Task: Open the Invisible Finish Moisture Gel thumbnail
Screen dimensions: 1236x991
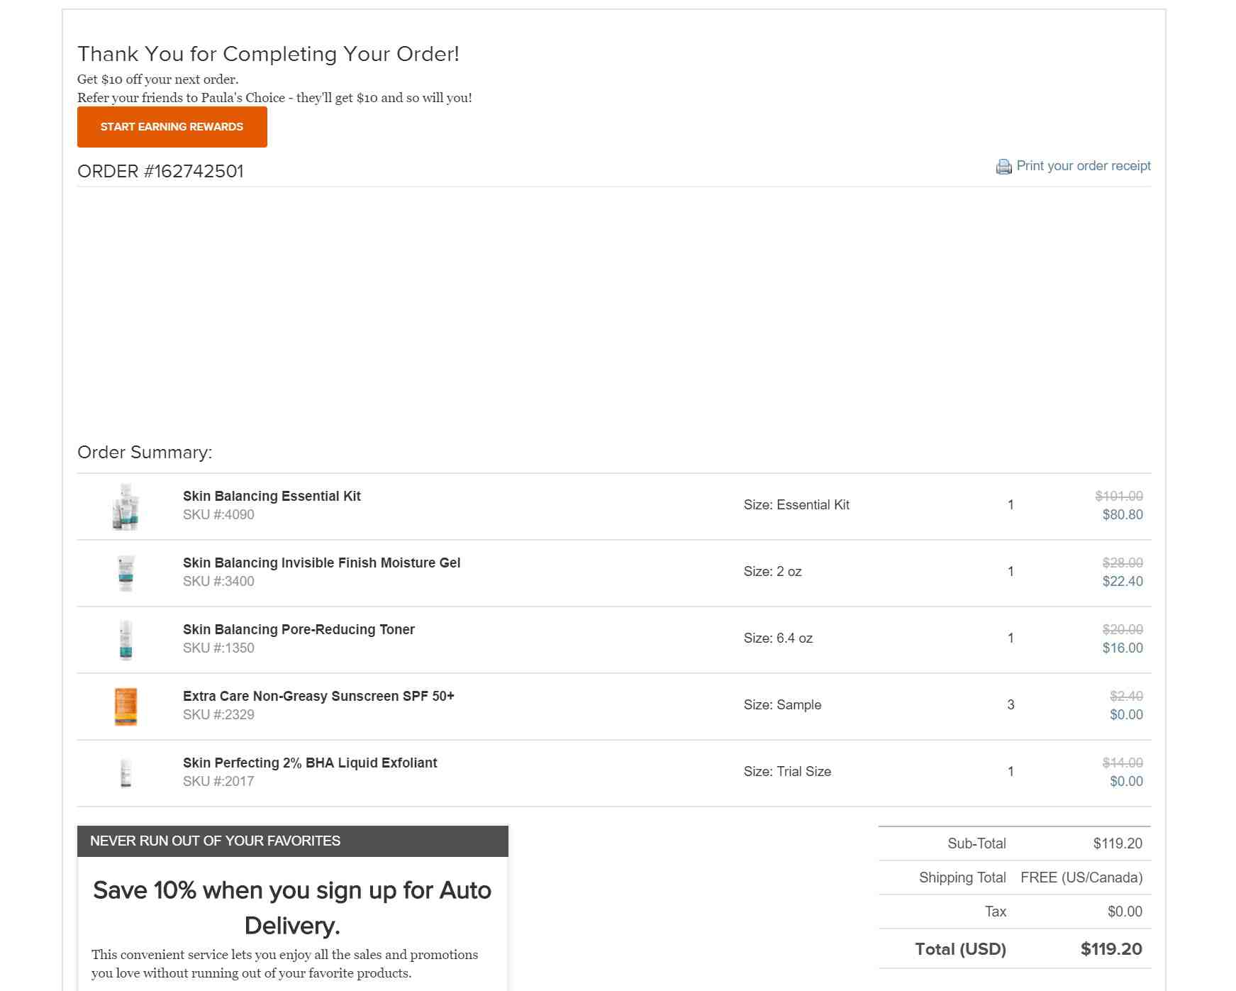Action: click(126, 573)
